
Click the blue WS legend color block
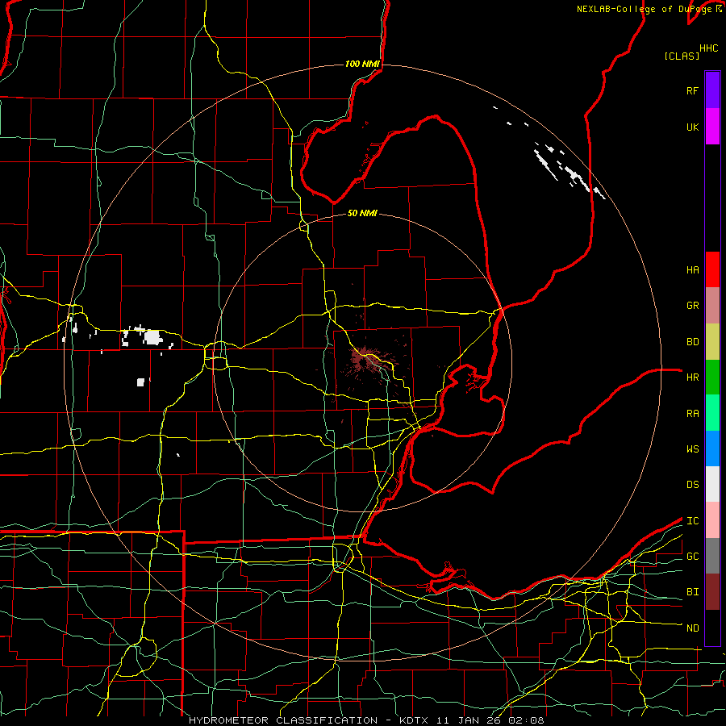[x=712, y=449]
